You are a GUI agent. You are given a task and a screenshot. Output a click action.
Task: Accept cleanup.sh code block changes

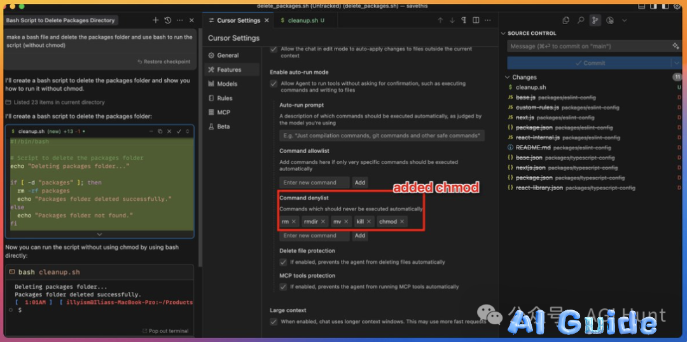pyautogui.click(x=179, y=131)
